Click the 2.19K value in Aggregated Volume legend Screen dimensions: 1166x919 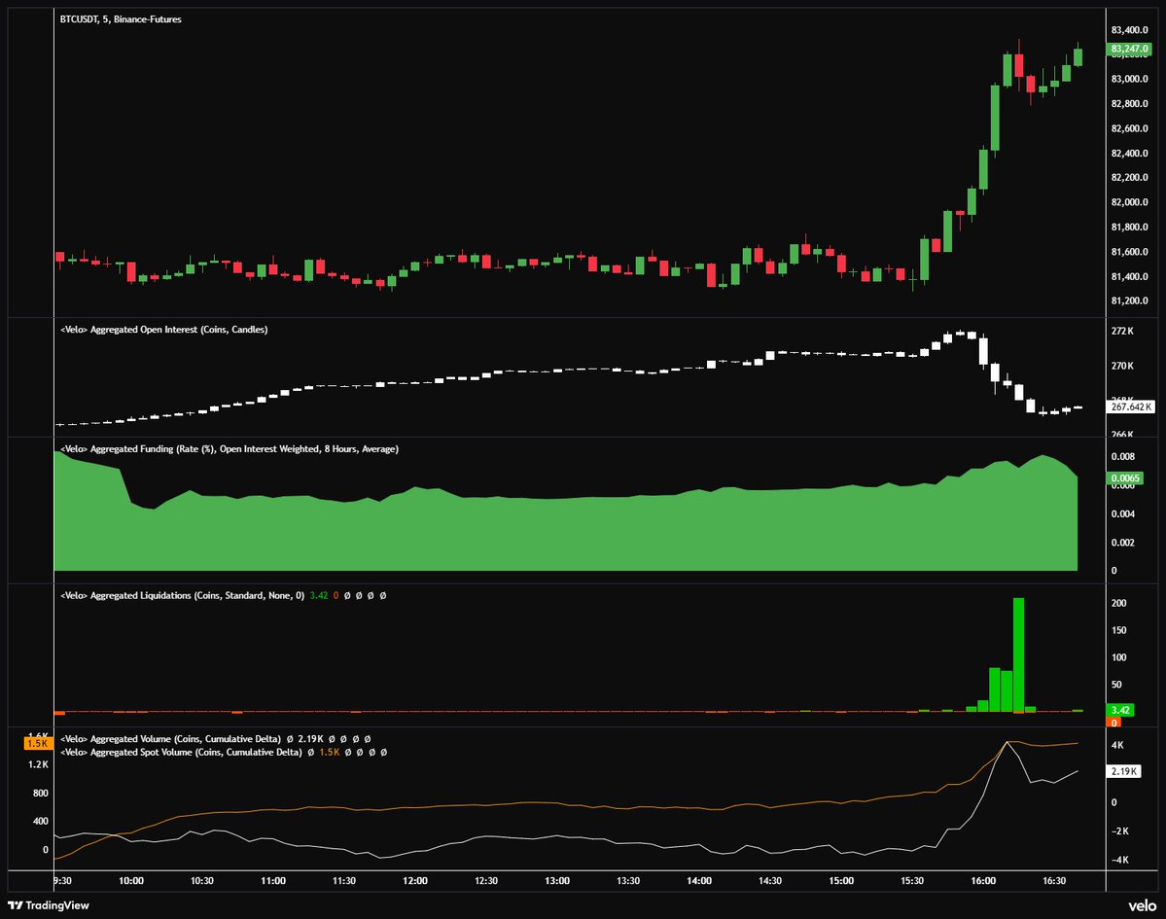(310, 739)
